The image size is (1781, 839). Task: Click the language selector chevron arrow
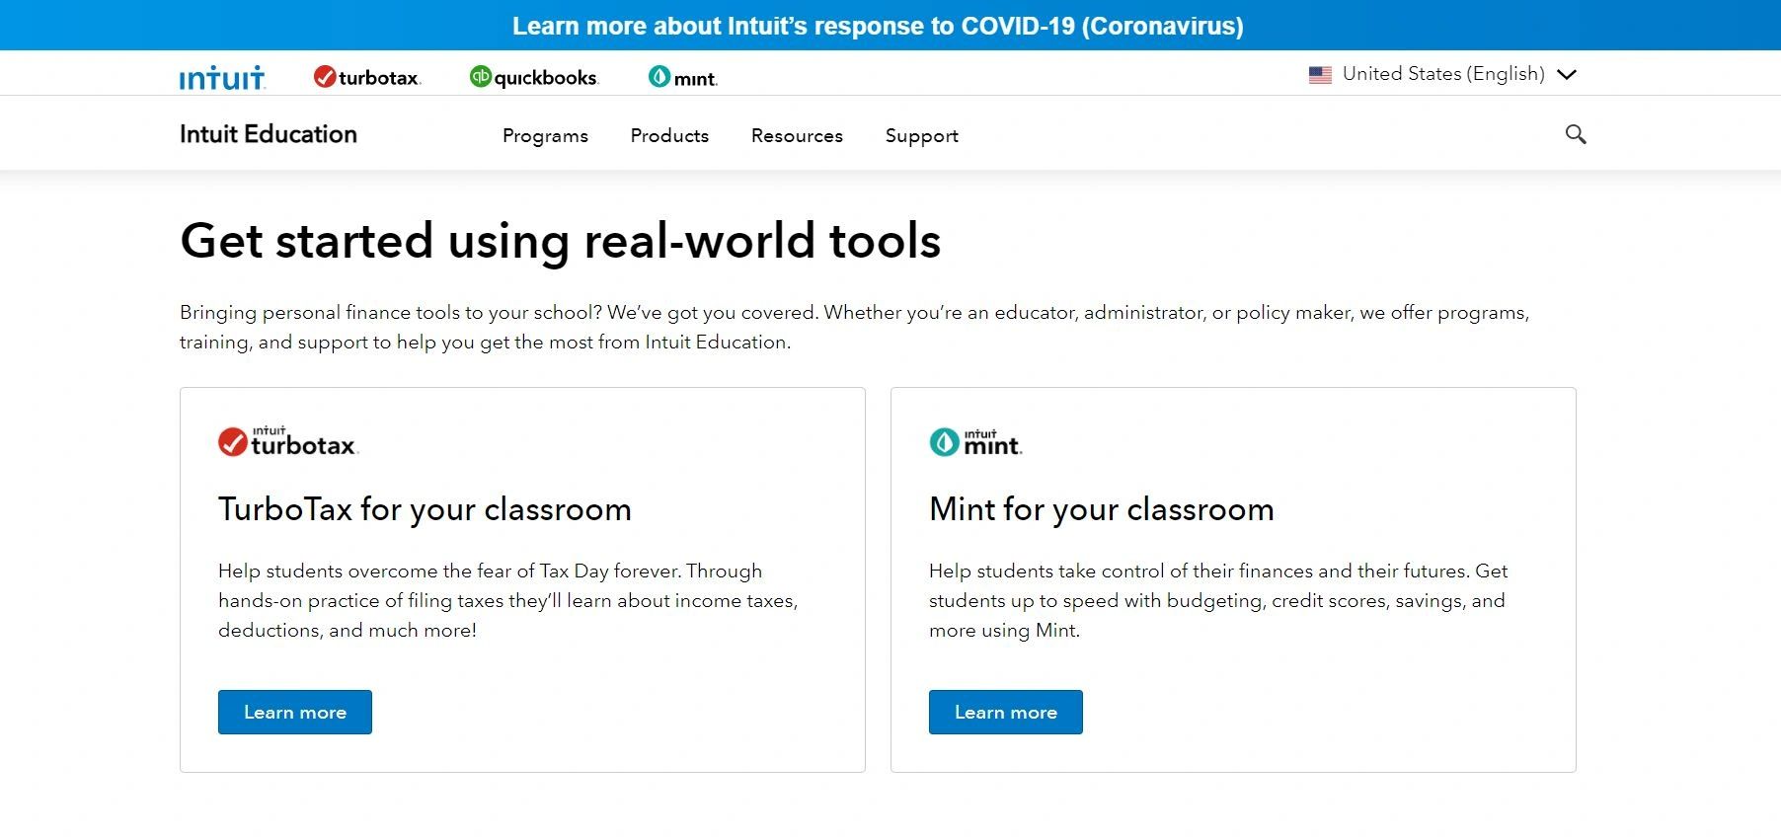pyautogui.click(x=1567, y=75)
